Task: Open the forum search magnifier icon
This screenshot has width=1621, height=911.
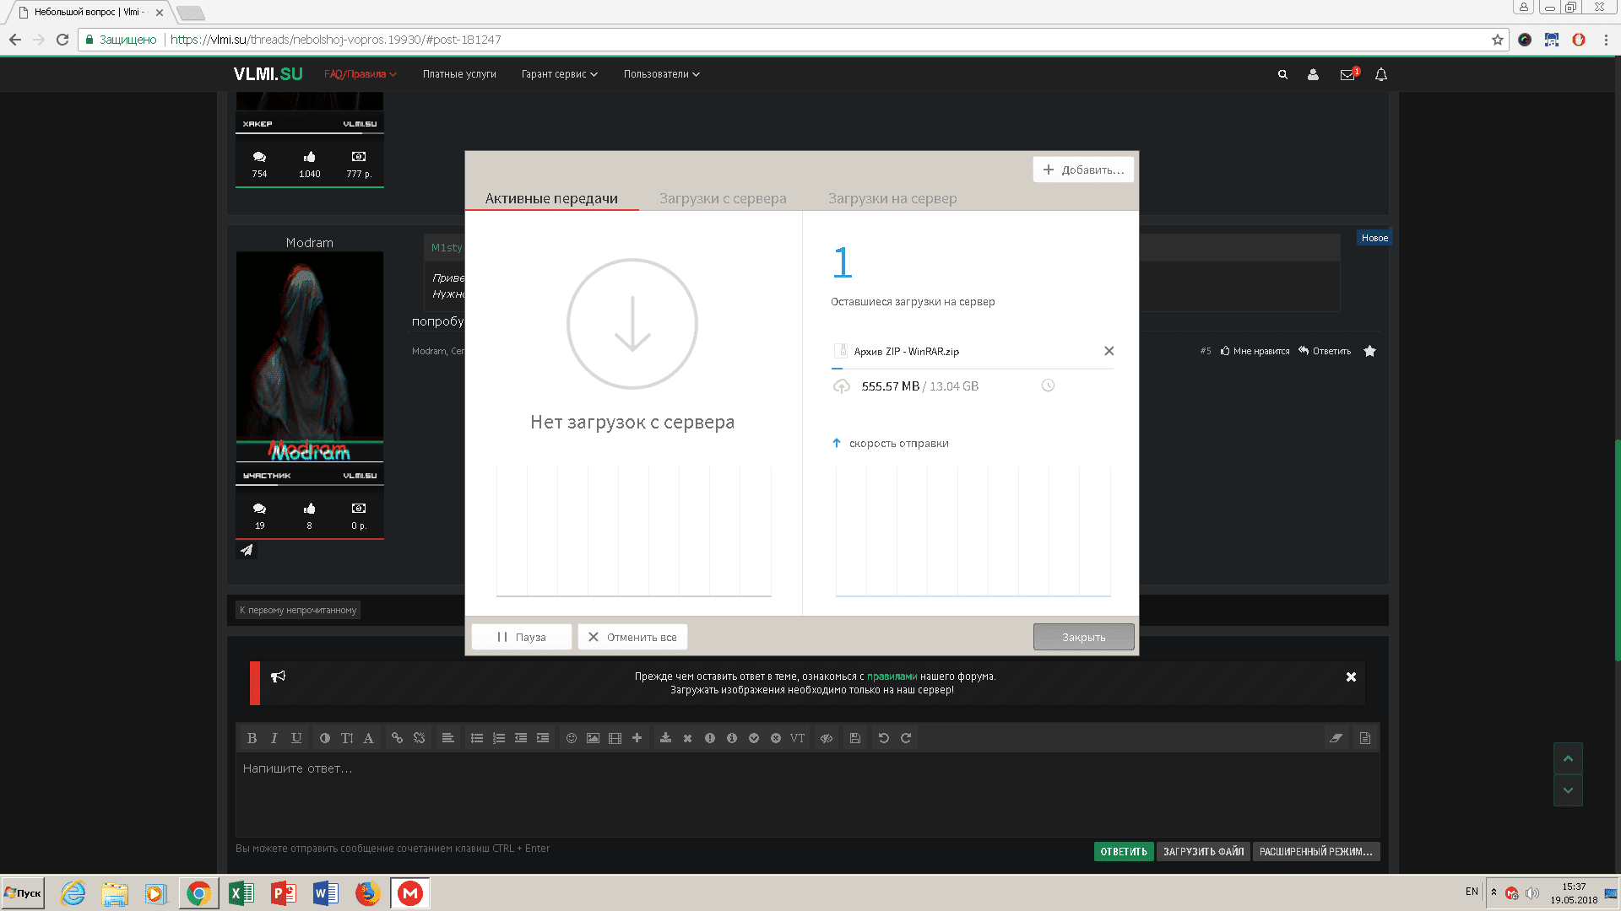Action: (1282, 74)
